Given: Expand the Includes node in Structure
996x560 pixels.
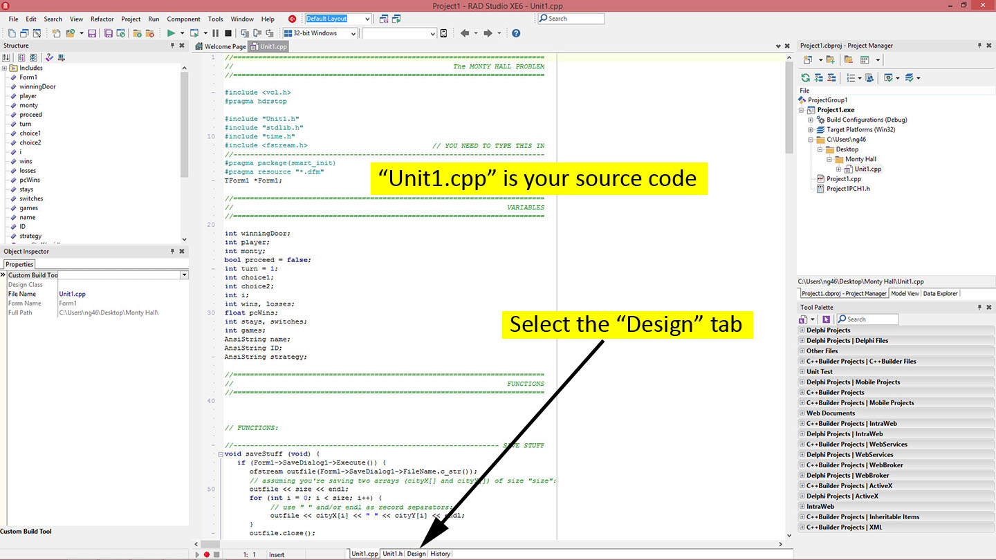Looking at the screenshot, I should 5,68.
